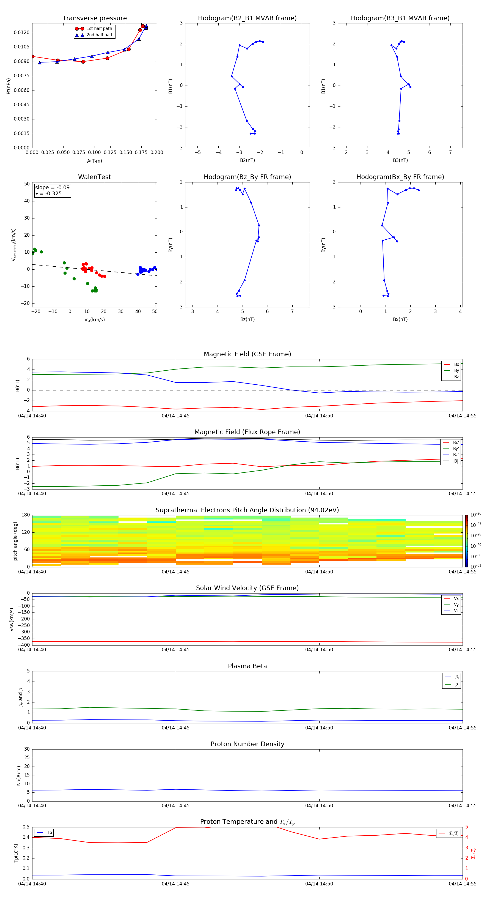Select the 'slope = -0.09' annotation
Image resolution: width=495 pixels, height=908 pixels.
53,188
